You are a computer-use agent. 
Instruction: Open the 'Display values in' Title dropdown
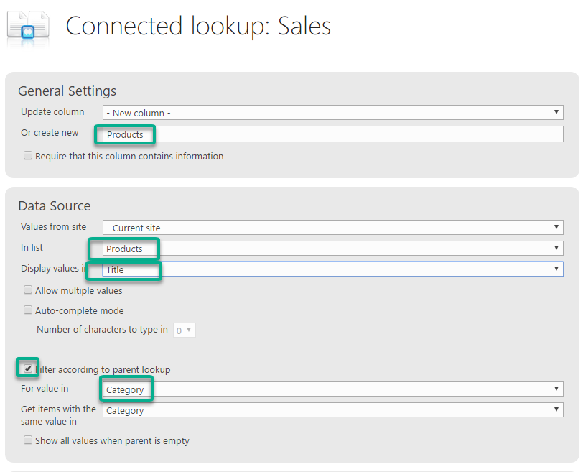(x=332, y=269)
